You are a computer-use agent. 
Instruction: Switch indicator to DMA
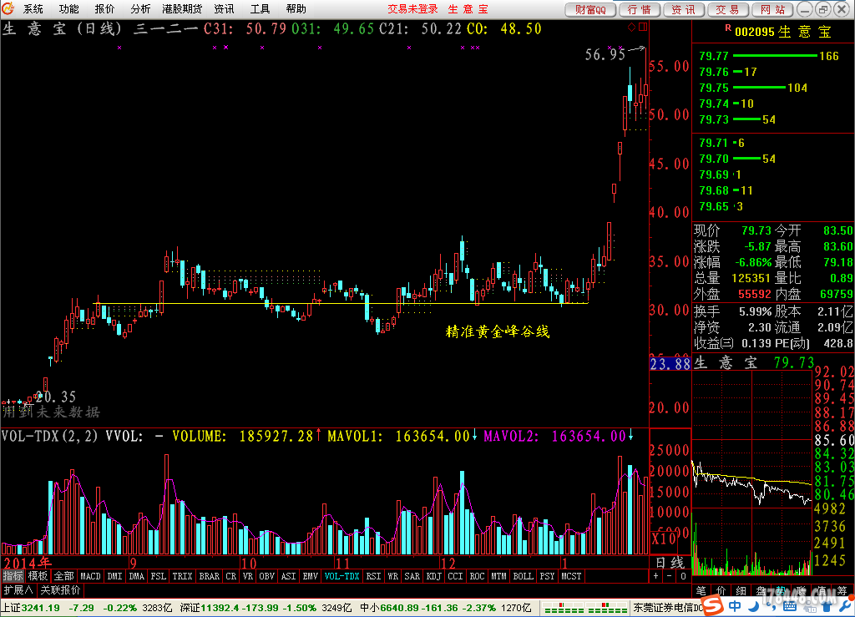[x=137, y=576]
